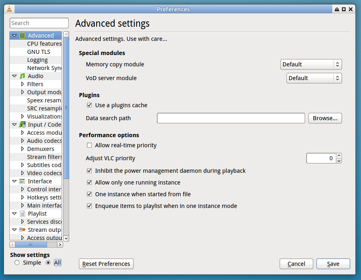Click the Input / Codecs category icon
361x280 pixels.
point(22,125)
